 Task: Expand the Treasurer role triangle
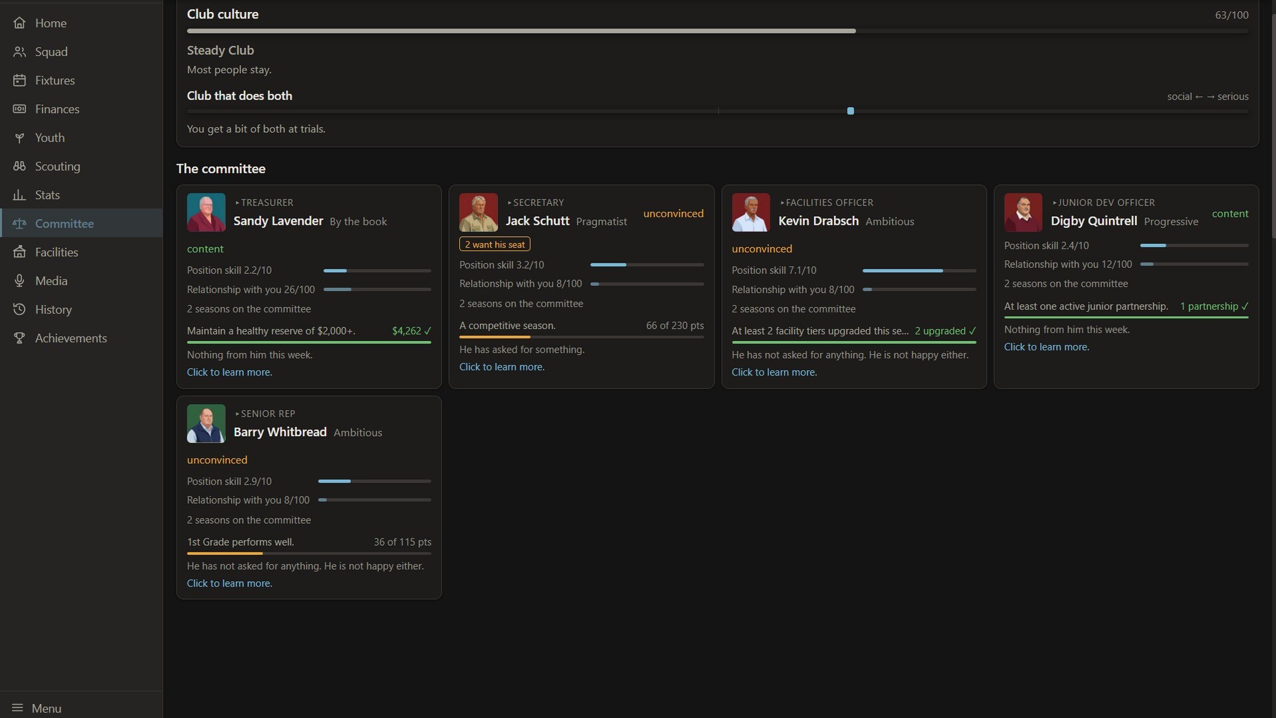tap(237, 203)
